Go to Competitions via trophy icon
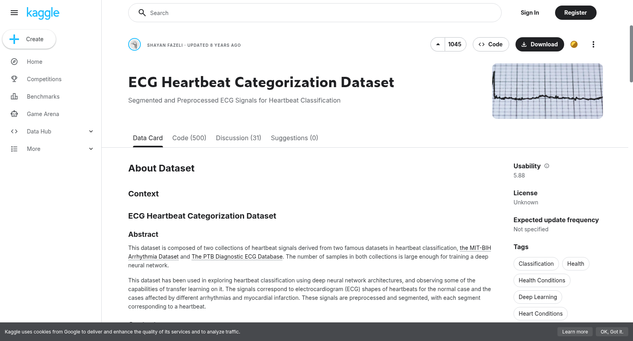This screenshot has width=633, height=341. [x=14, y=79]
